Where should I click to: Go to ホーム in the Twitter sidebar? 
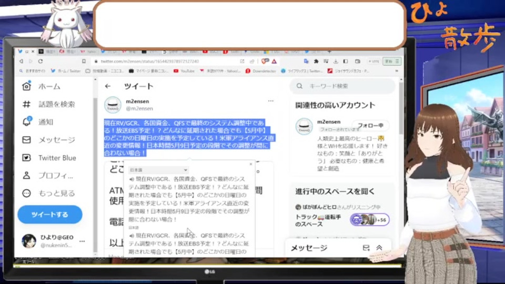click(x=41, y=86)
